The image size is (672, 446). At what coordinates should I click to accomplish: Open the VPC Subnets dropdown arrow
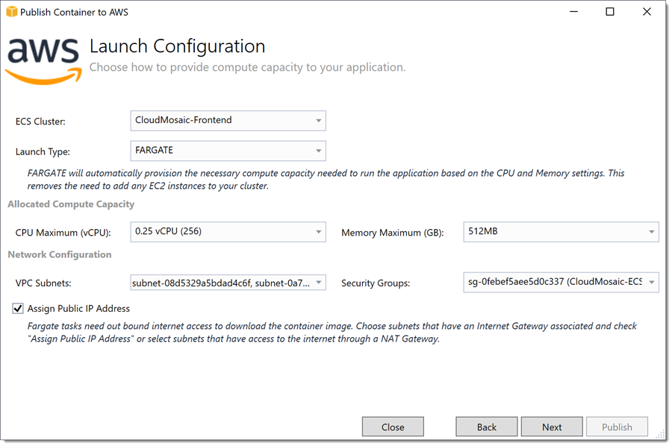(x=318, y=283)
